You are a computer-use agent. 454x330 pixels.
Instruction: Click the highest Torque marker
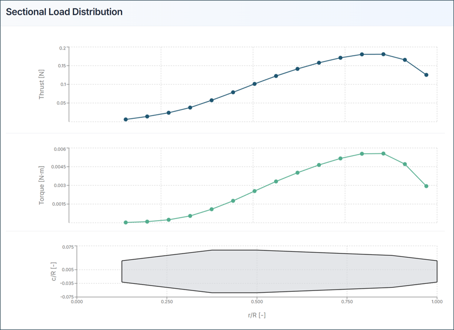click(x=363, y=153)
